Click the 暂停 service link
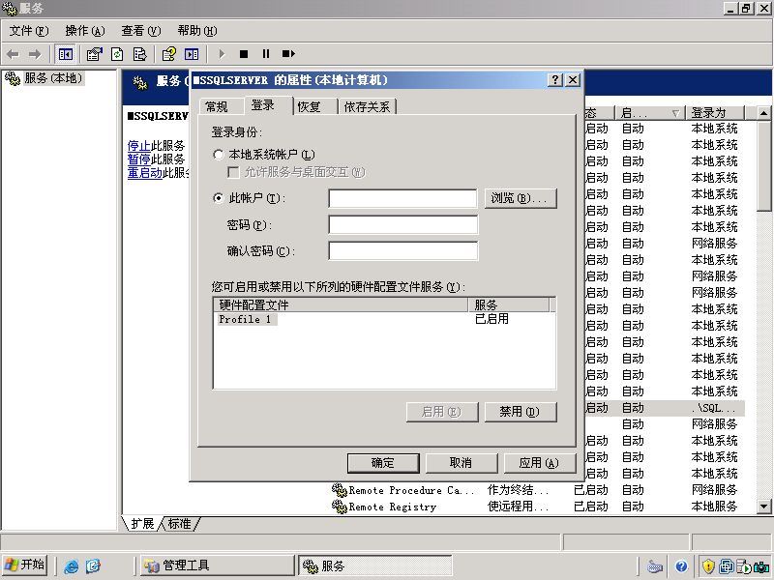This screenshot has width=774, height=580. tap(138, 159)
